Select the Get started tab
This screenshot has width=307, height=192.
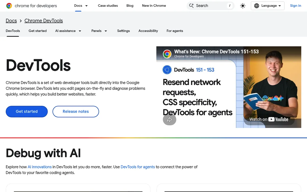click(38, 31)
